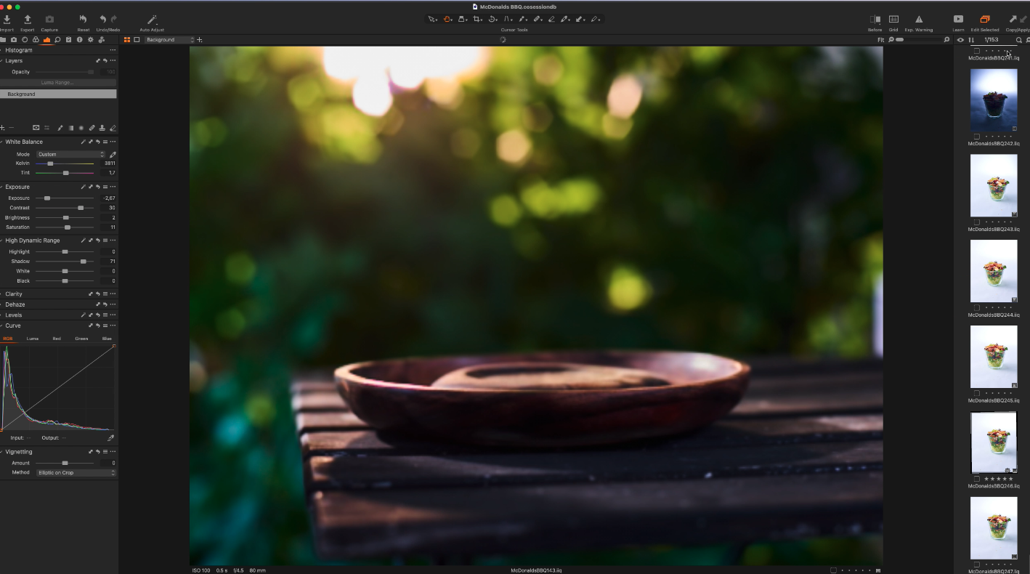This screenshot has height=574, width=1030.
Task: Click the Shadow value 71 field
Action: [109, 261]
